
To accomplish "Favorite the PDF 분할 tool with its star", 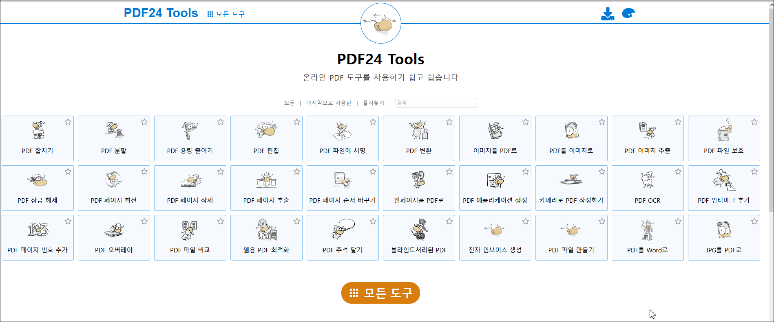I will click(x=144, y=122).
